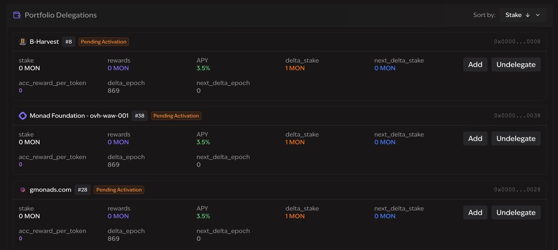
Task: Click Undelegate for B-Harvest
Action: (516, 65)
